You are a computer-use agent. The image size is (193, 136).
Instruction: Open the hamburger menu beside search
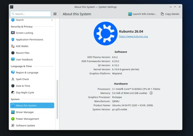pos(55,14)
